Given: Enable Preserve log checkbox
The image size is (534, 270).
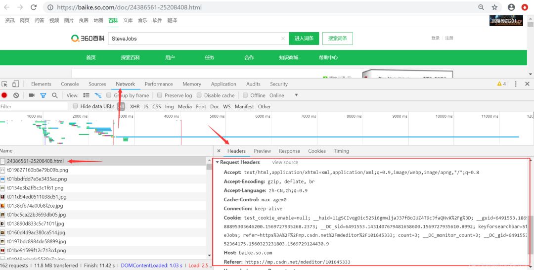Looking at the screenshot, I should [x=159, y=95].
